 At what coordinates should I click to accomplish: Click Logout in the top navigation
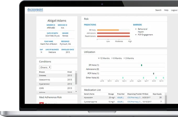(x=174, y=10)
